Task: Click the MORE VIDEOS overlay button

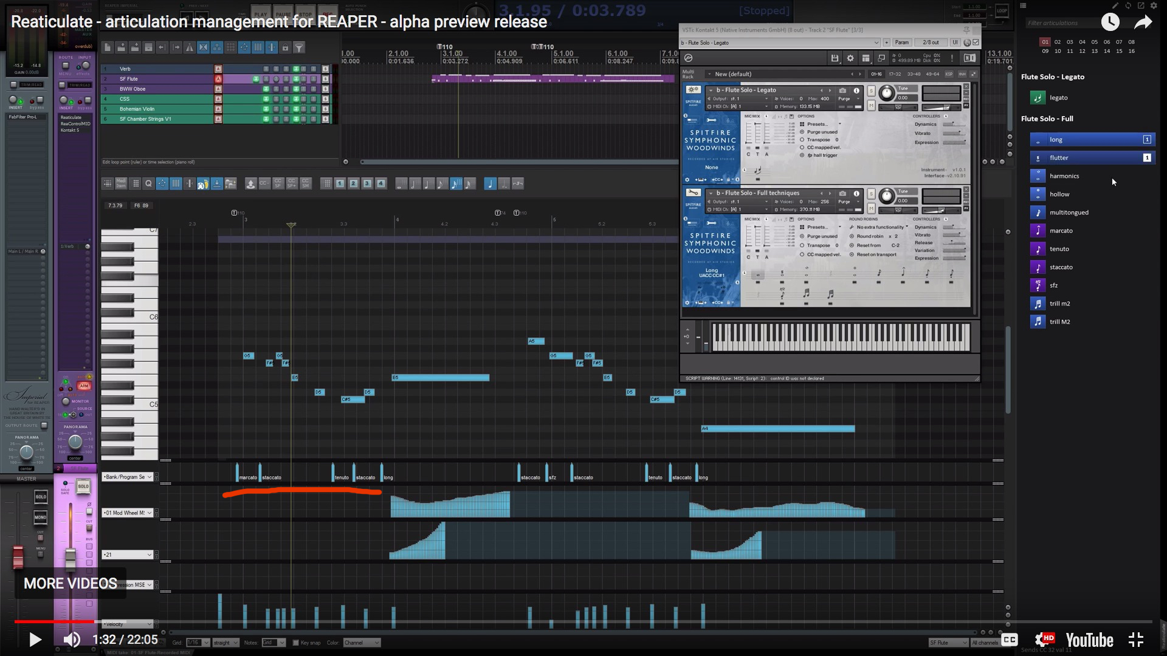Action: point(71,583)
